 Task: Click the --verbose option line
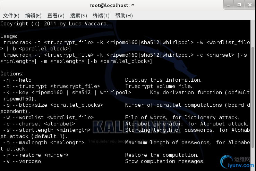pos(104,161)
